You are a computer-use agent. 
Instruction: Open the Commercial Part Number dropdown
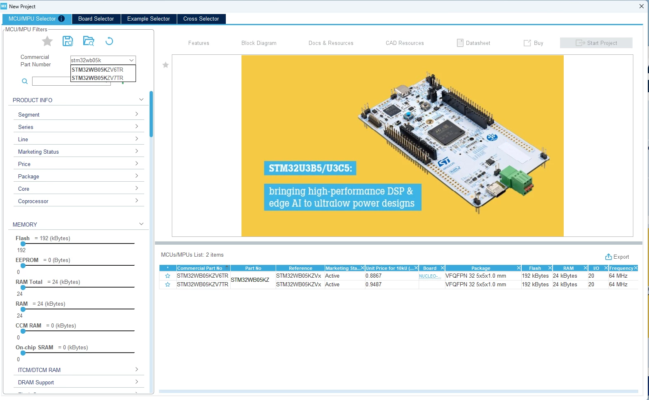click(131, 60)
